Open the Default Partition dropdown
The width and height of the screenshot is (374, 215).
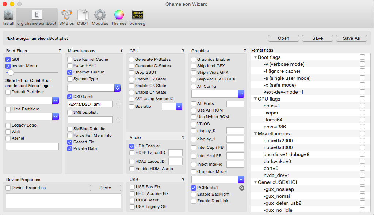(x=56, y=100)
